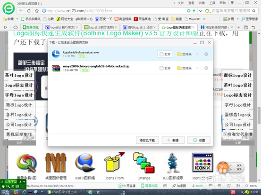Go to the home page icon

[37, 11]
